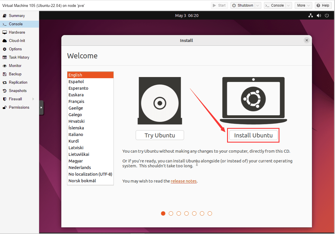The height and width of the screenshot is (234, 335).
Task: Open the Summary section
Action: (20, 16)
